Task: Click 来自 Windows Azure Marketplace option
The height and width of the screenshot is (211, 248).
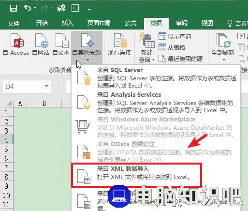Action: [x=156, y=127]
